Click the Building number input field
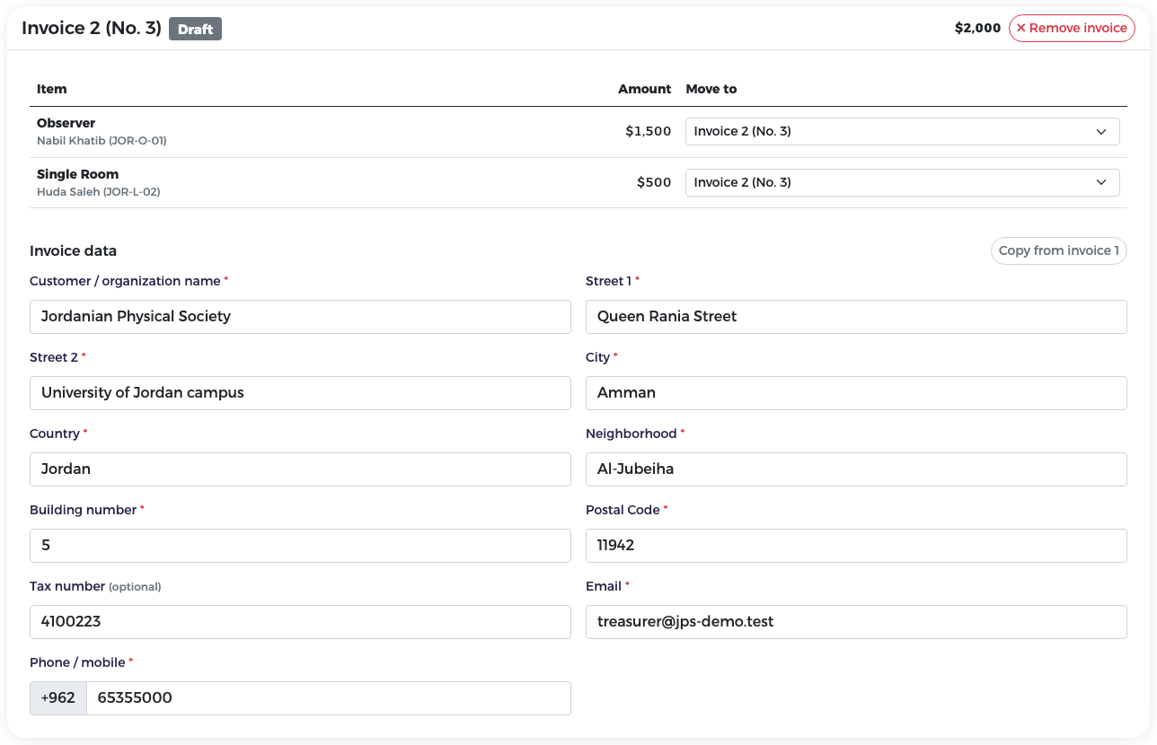Screen dimensions: 1157x745 click(x=300, y=545)
